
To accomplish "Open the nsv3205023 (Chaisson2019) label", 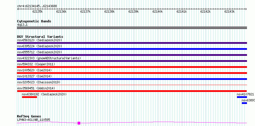I will (x=39, y=82).
